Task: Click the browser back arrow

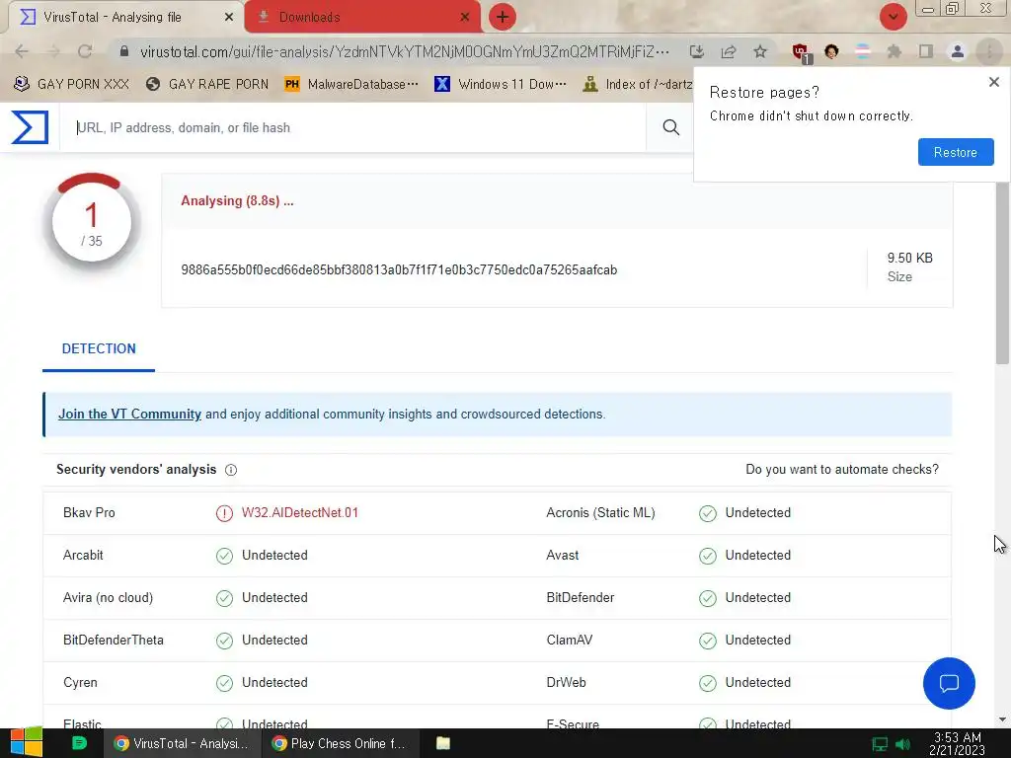Action: coord(22,51)
